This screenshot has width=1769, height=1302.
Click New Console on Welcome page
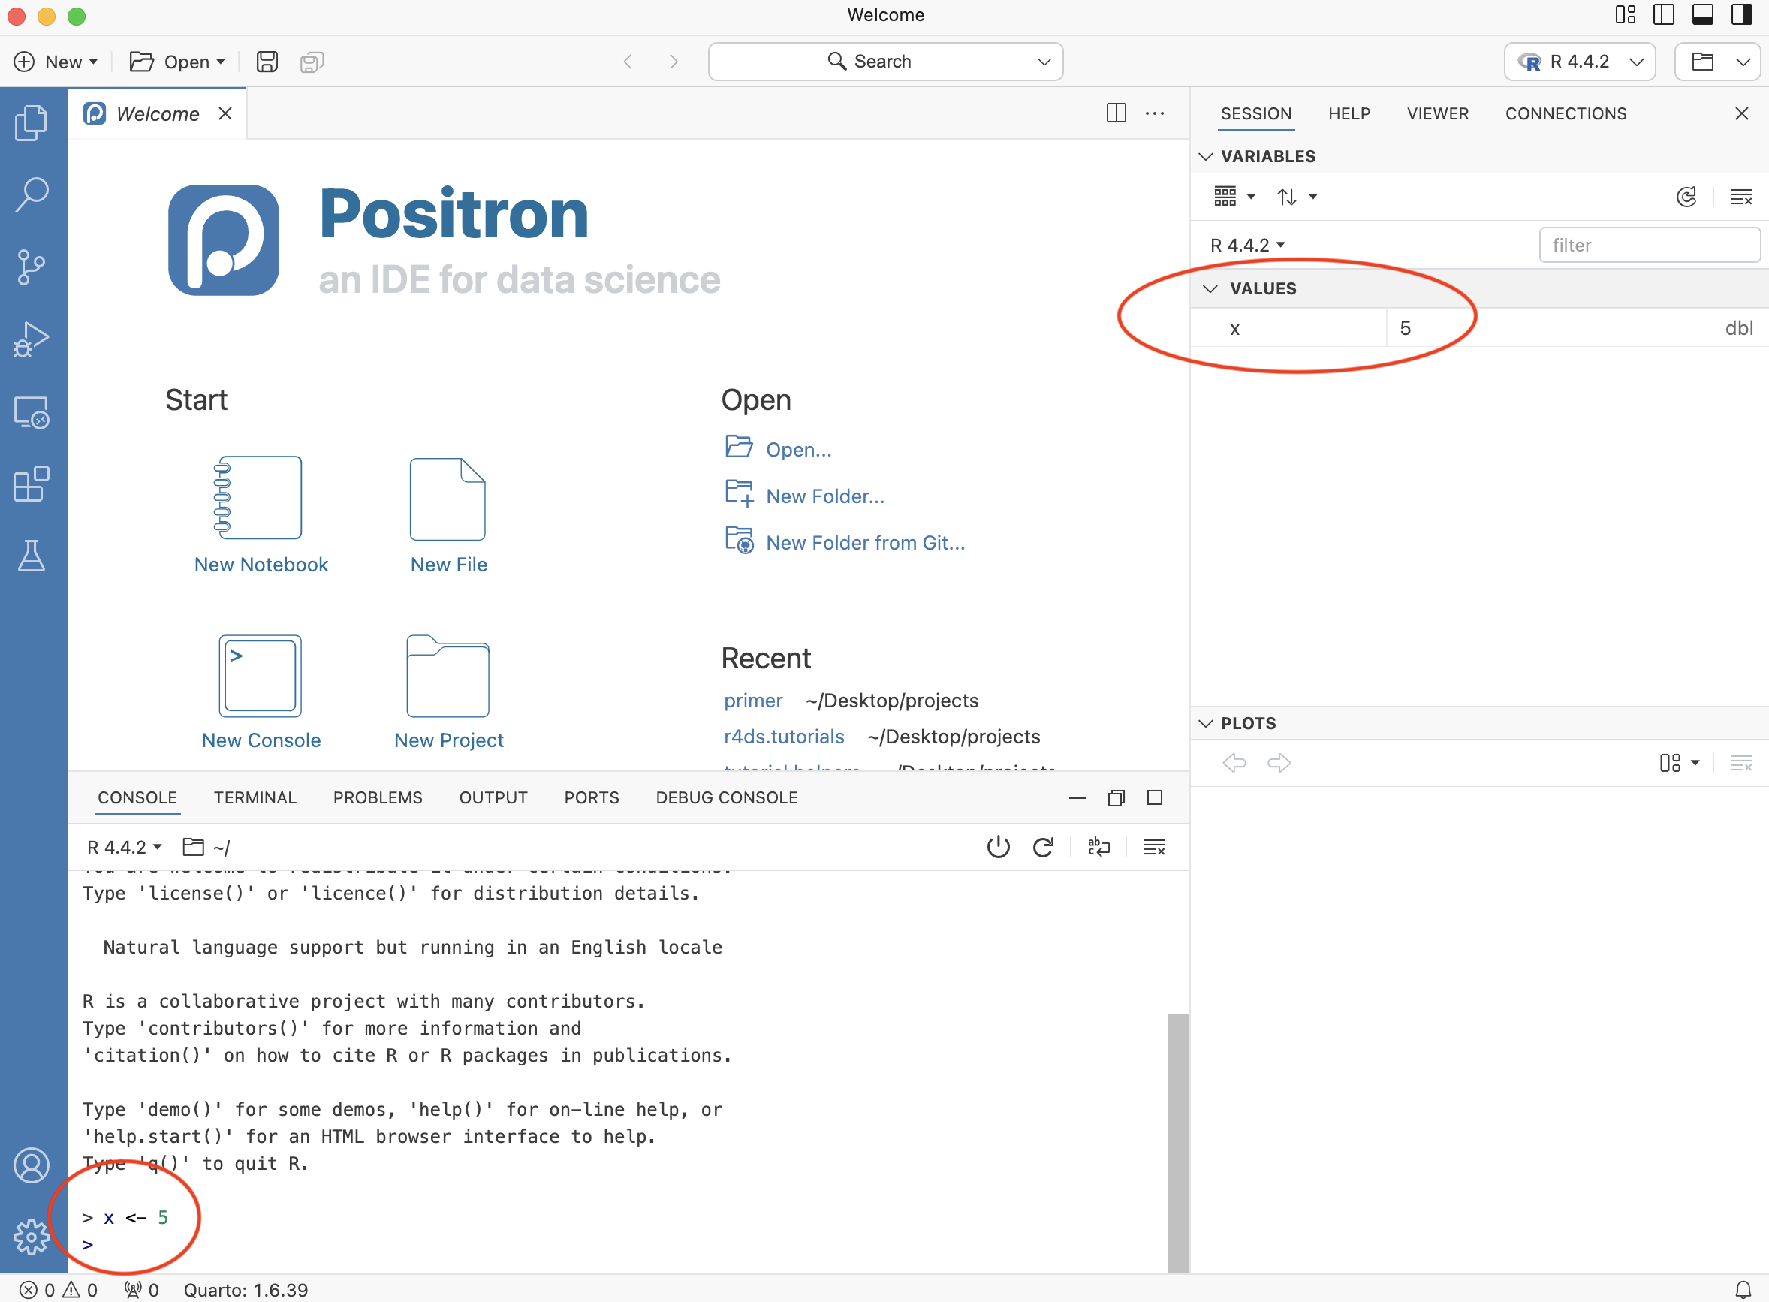pos(261,692)
